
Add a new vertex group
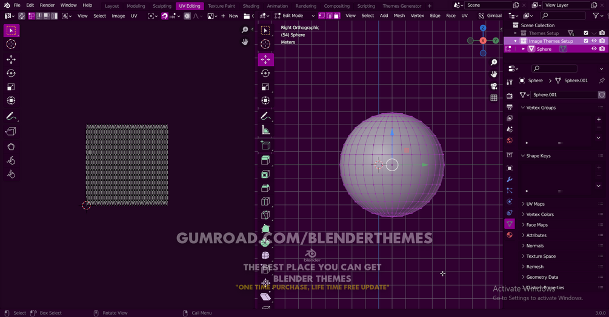pyautogui.click(x=599, y=119)
